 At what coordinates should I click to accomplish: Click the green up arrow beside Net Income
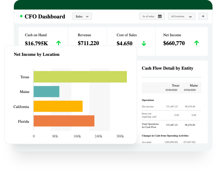coord(196,43)
